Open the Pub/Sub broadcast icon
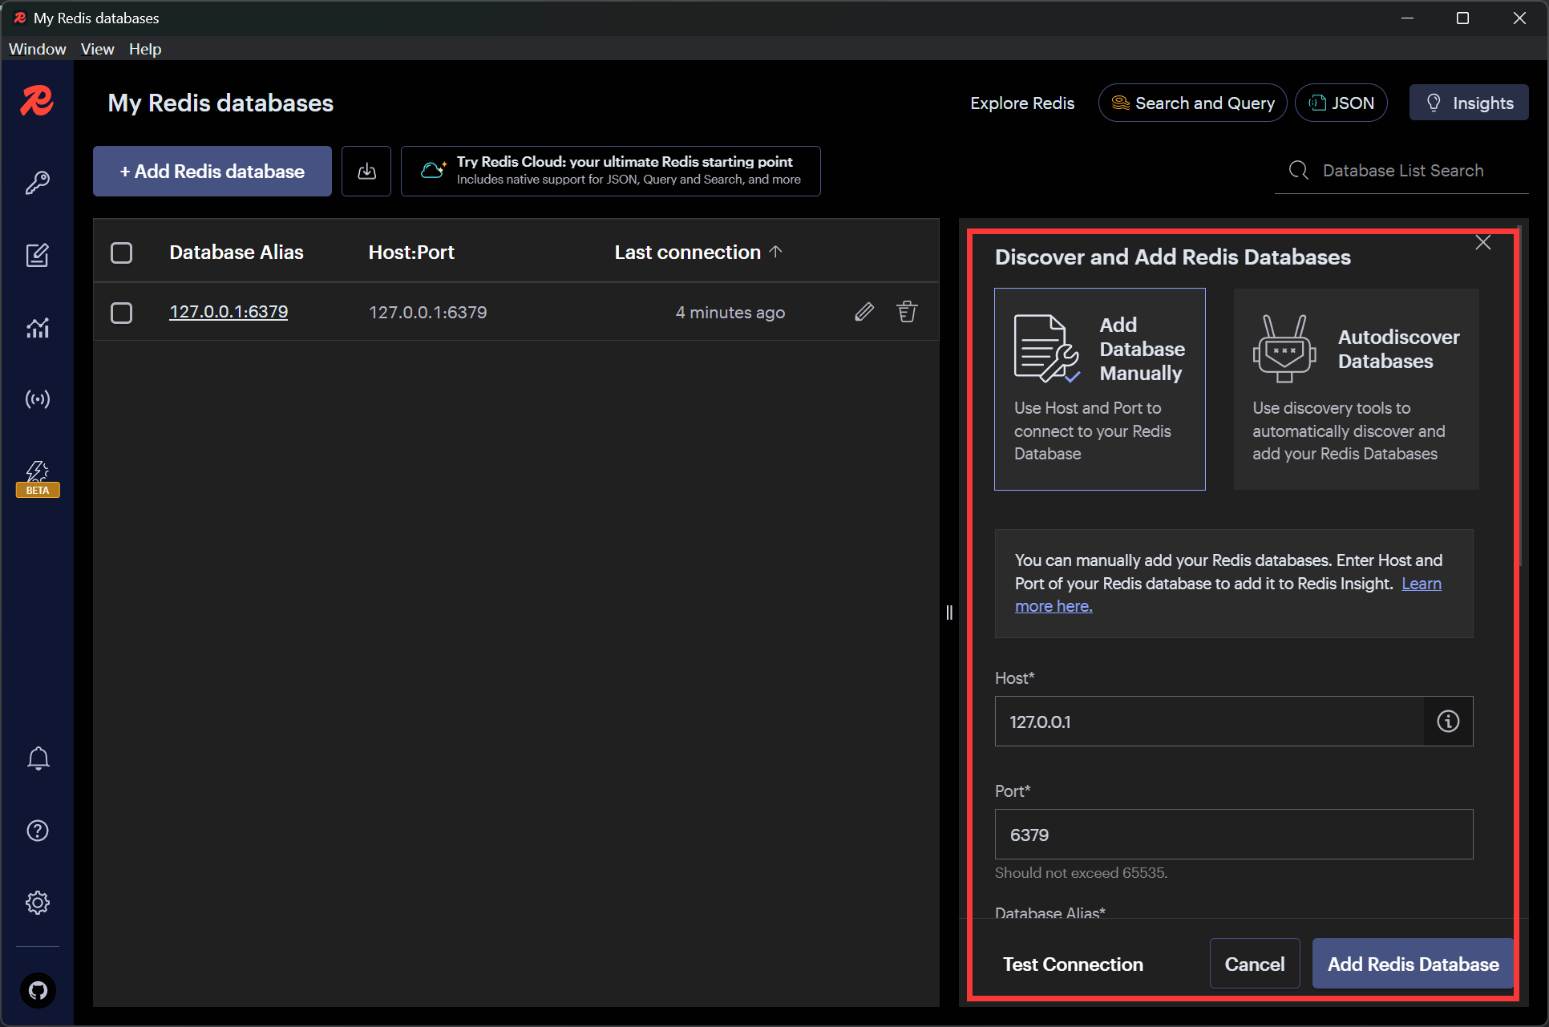 point(38,398)
